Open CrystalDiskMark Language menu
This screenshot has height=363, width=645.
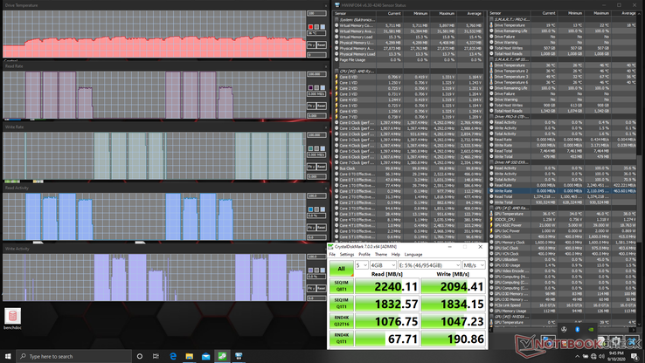413,255
